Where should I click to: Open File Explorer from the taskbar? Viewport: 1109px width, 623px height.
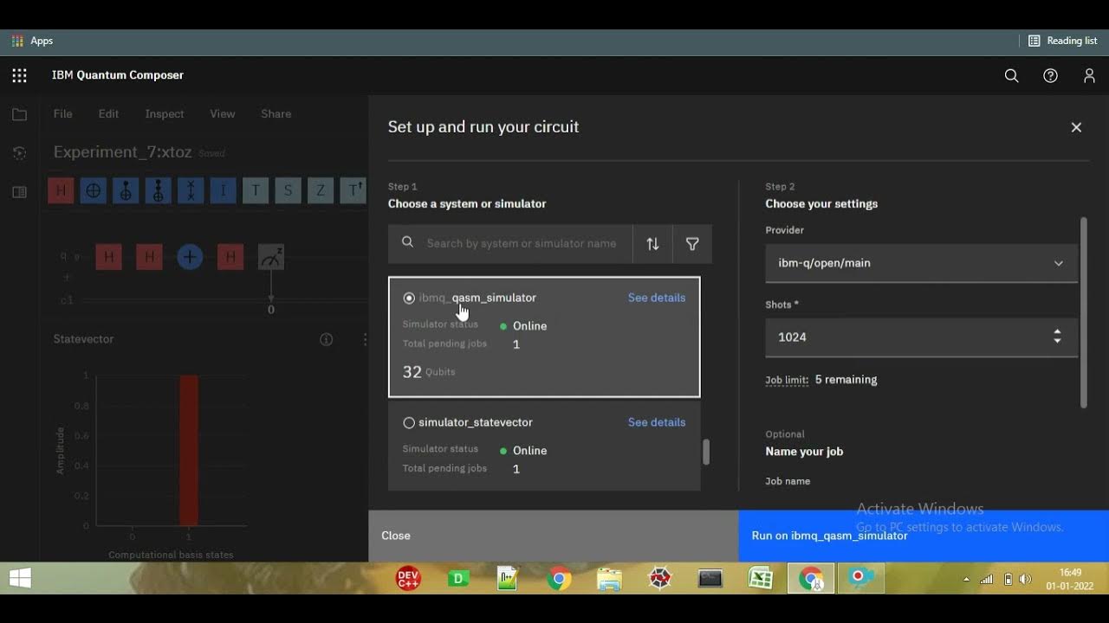609,578
